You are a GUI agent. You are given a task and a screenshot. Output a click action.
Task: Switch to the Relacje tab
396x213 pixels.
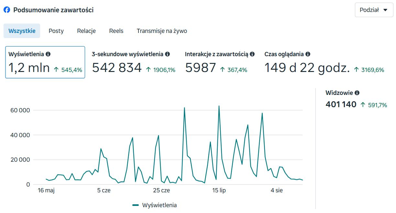coord(86,31)
